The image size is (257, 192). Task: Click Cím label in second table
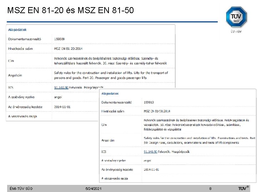(x=104, y=125)
